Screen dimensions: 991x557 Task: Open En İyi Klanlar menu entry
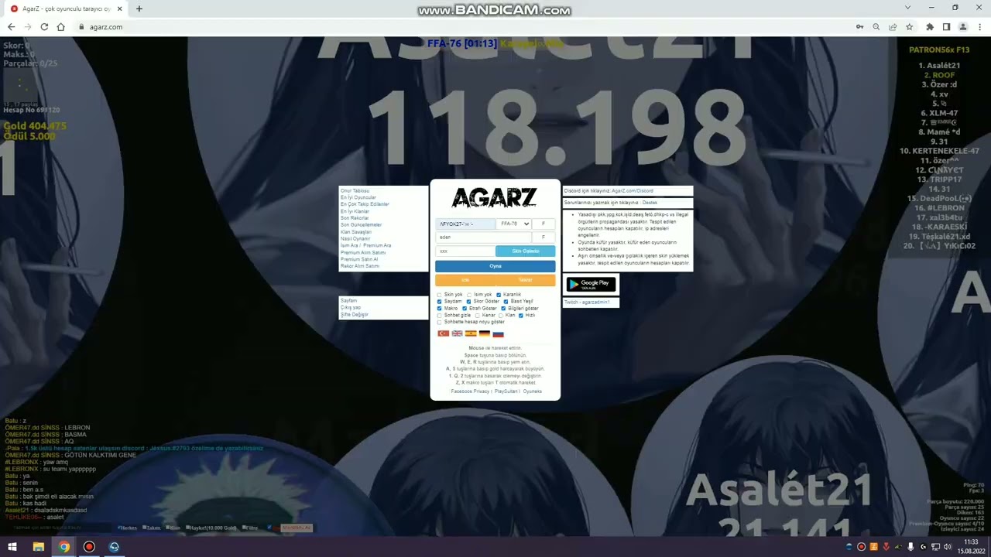(x=355, y=211)
